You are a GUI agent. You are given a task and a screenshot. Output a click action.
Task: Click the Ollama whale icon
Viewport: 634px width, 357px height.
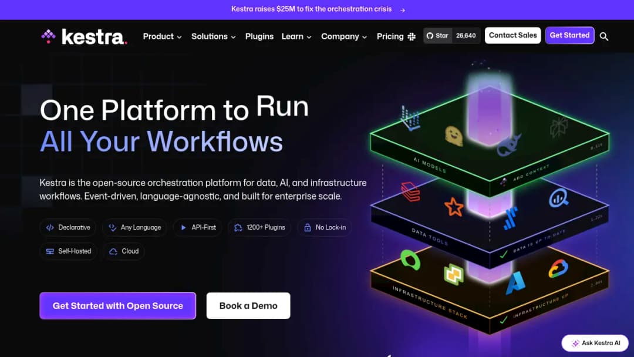click(508, 146)
